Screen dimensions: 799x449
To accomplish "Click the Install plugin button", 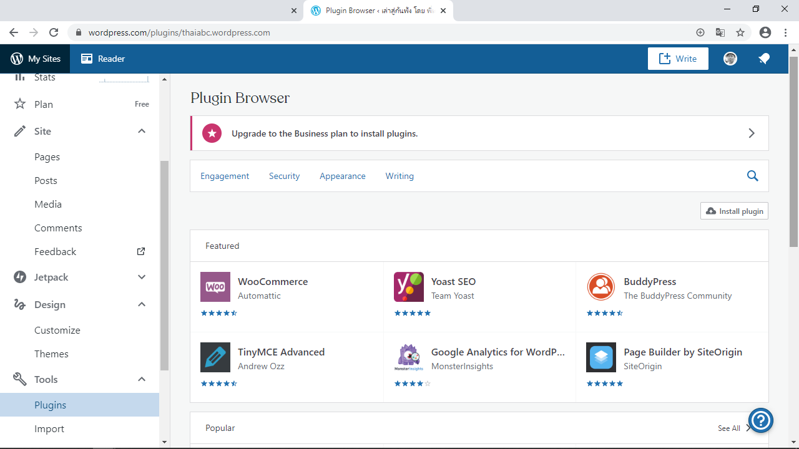I will tap(734, 211).
